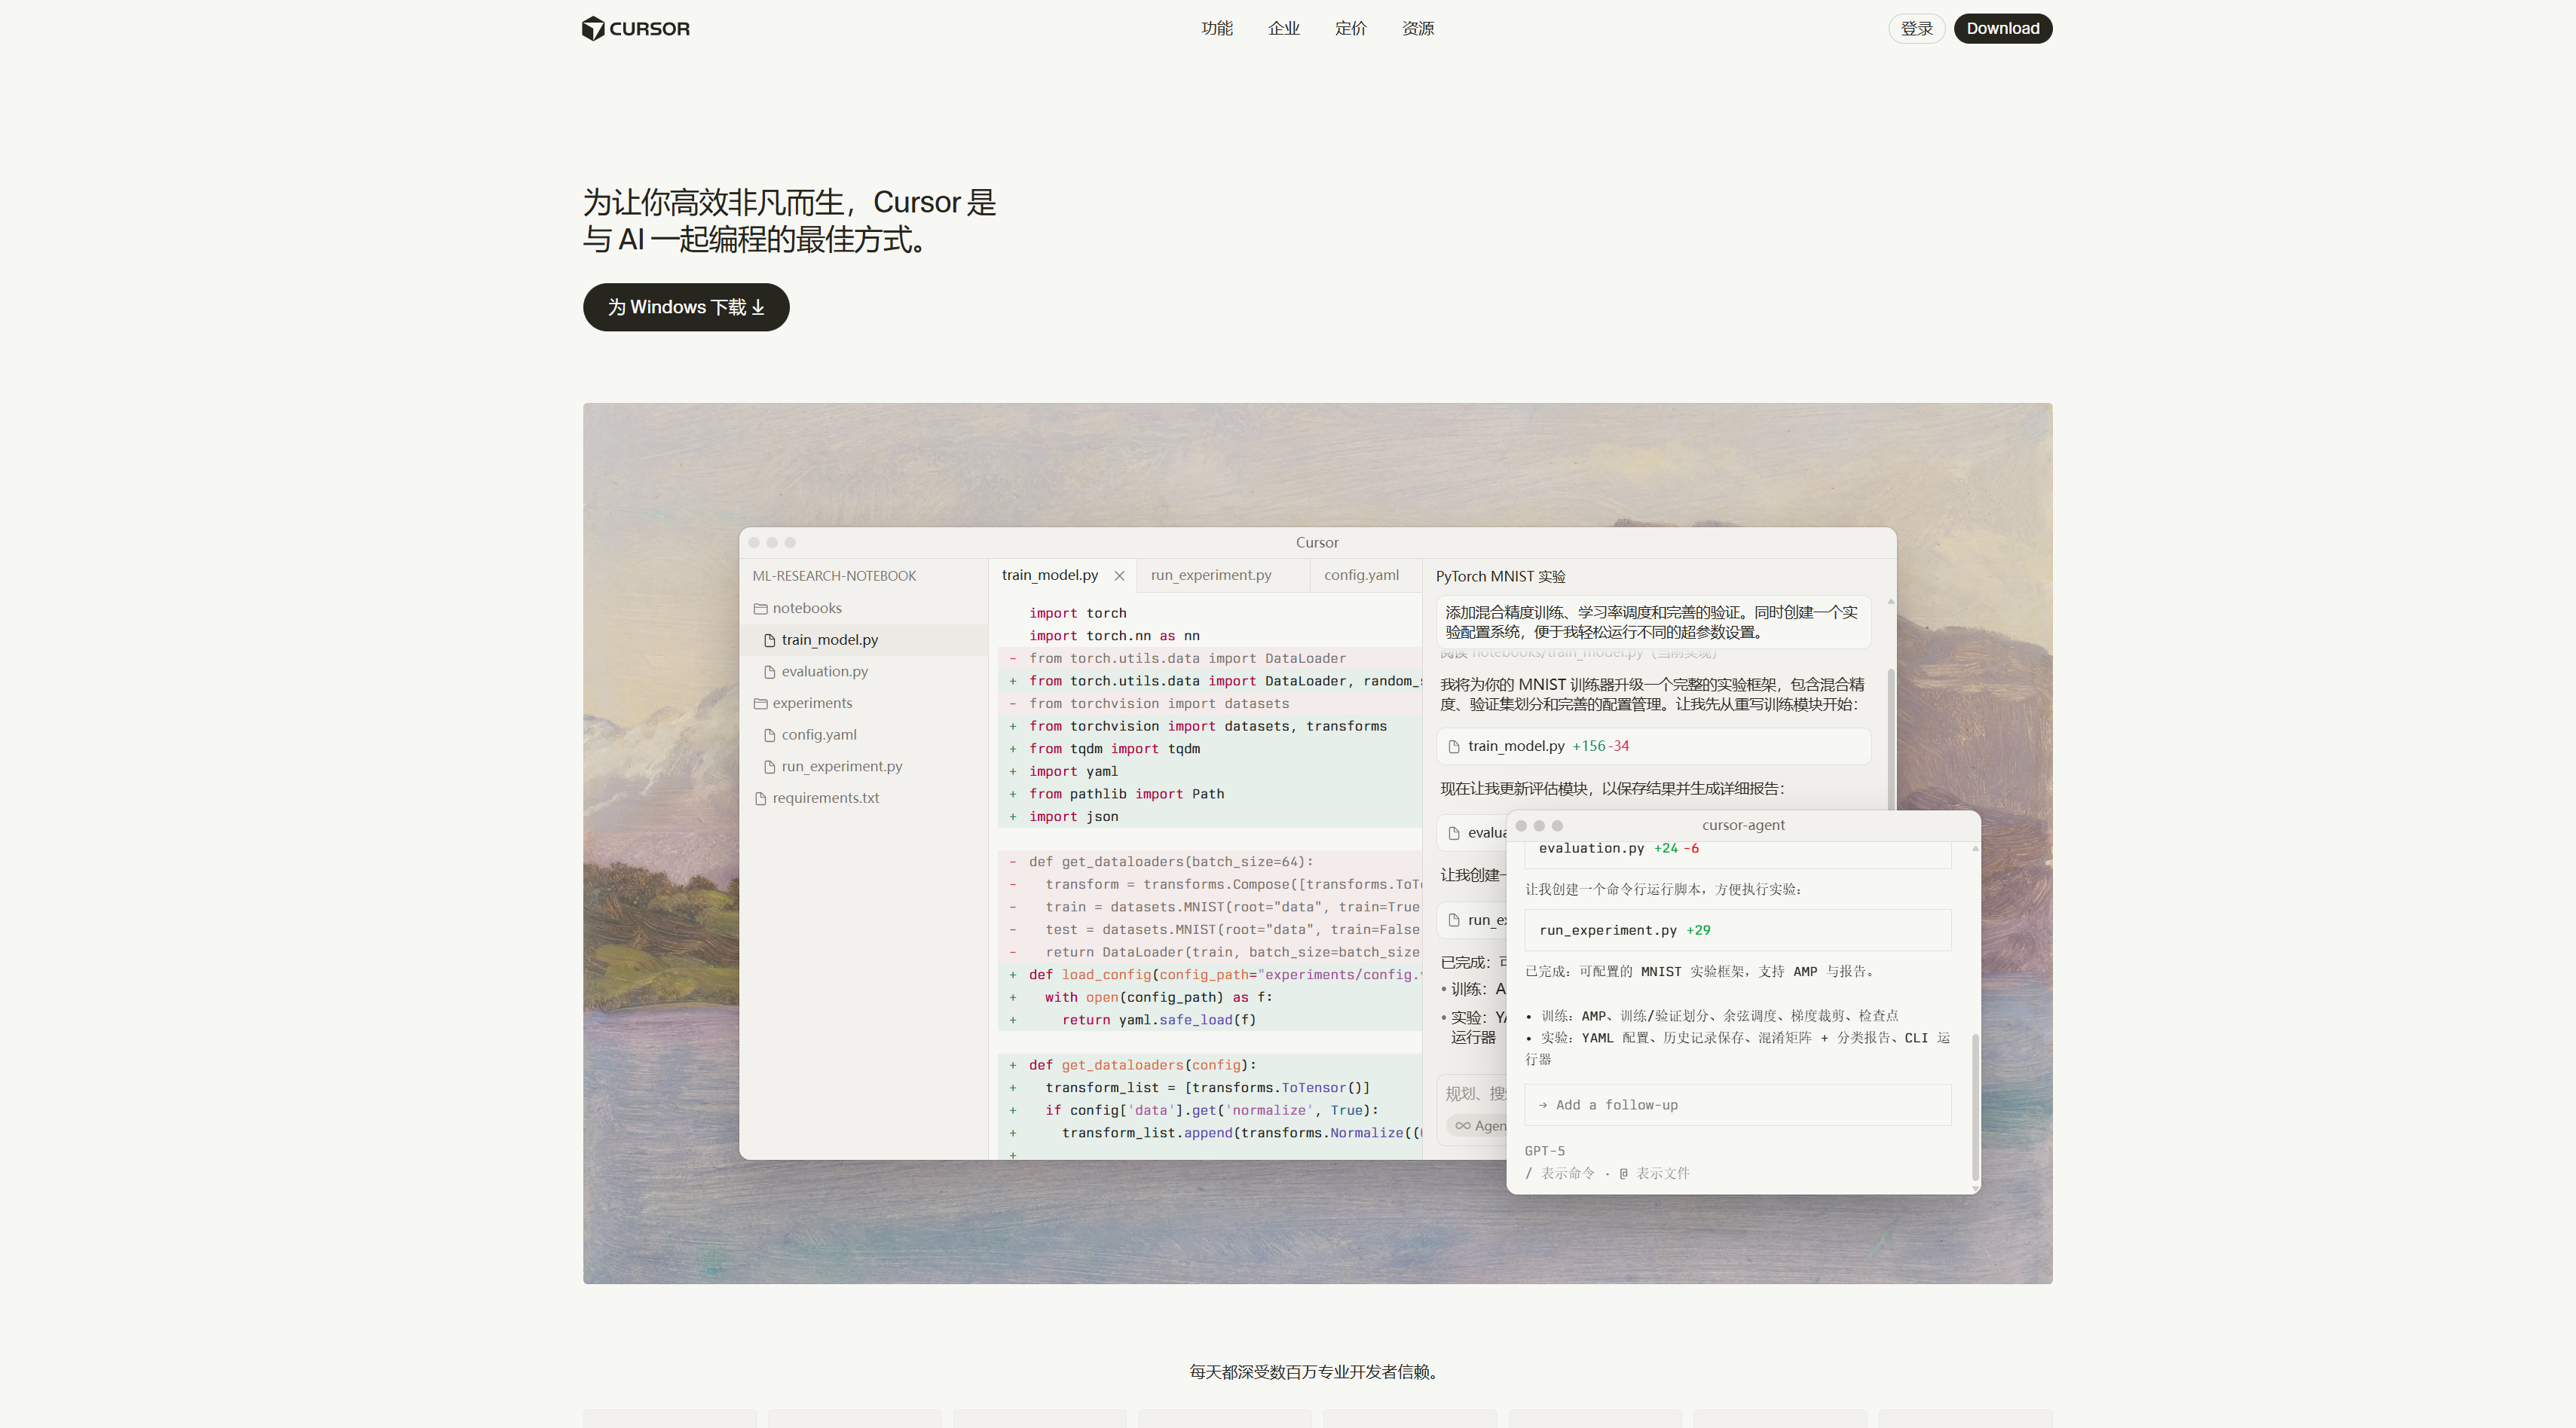
Task: Click the infinity Agent mode icon
Action: [x=1462, y=1126]
